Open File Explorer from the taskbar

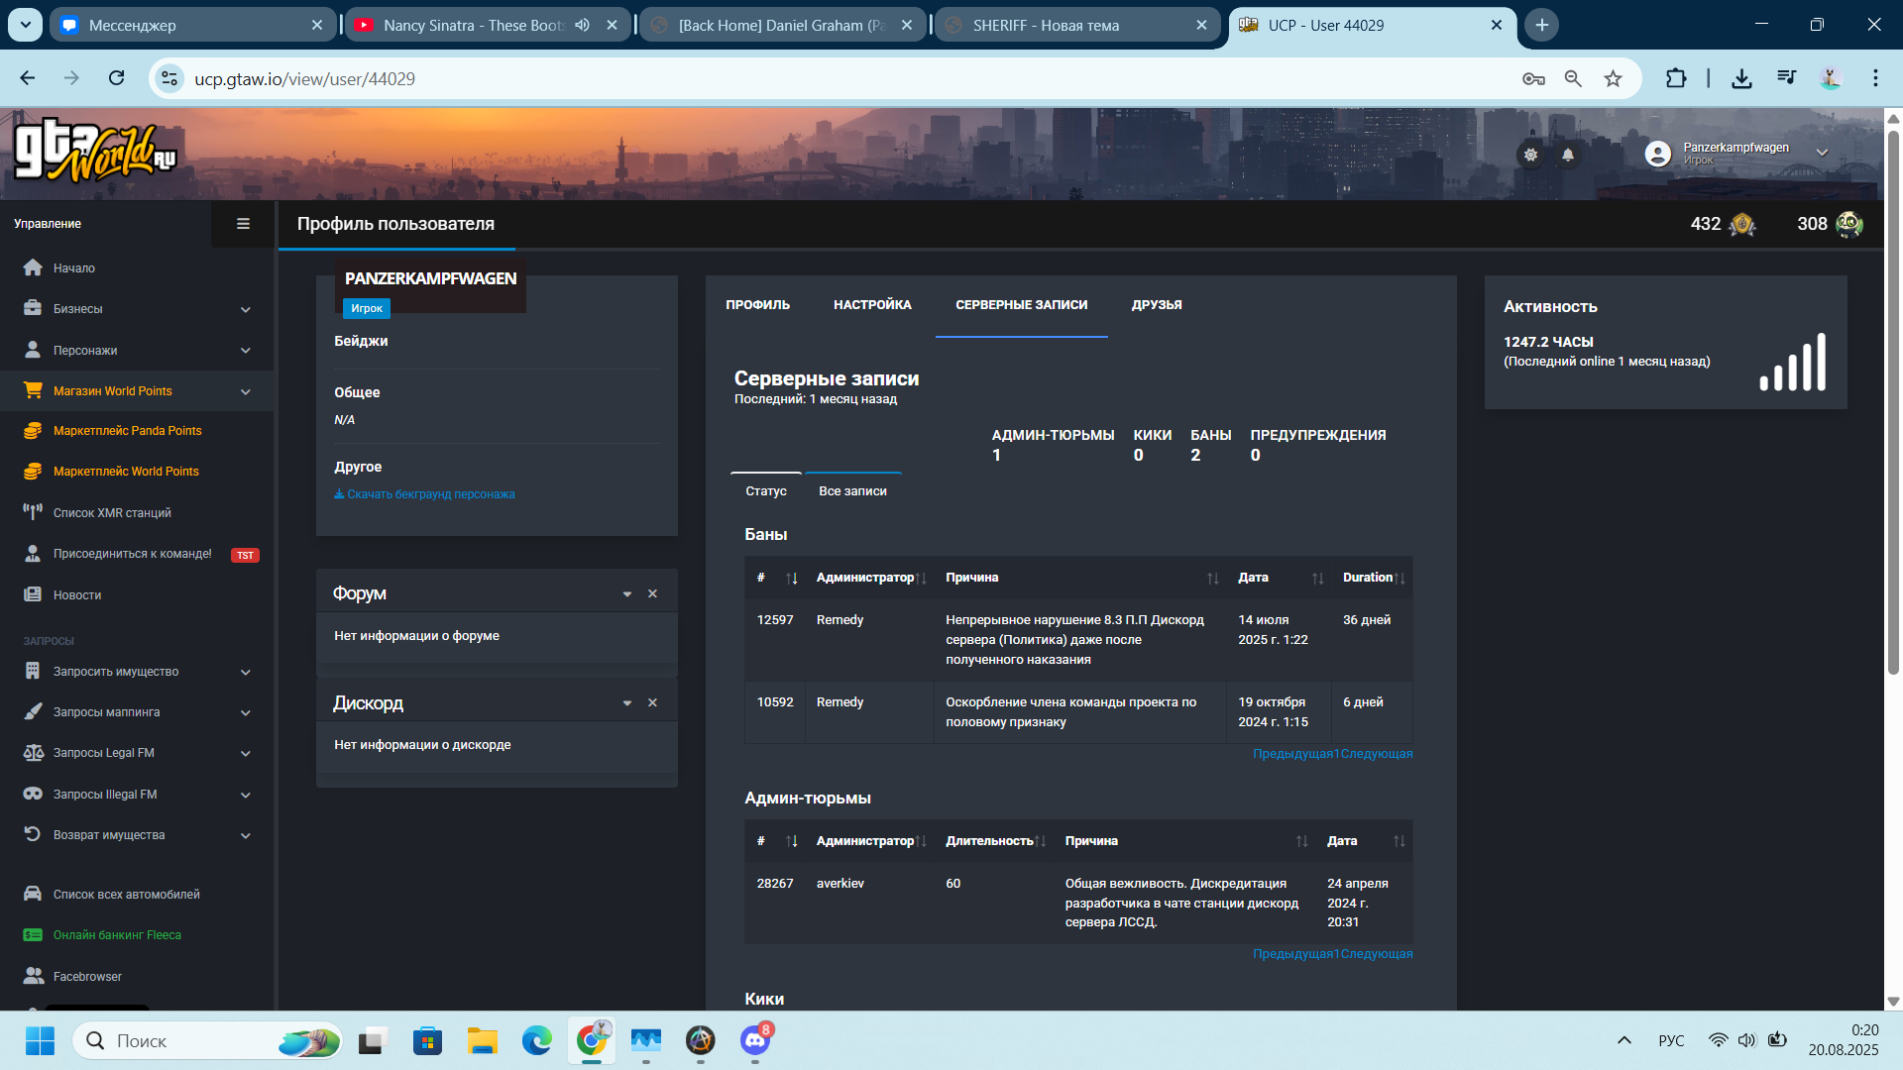(483, 1040)
